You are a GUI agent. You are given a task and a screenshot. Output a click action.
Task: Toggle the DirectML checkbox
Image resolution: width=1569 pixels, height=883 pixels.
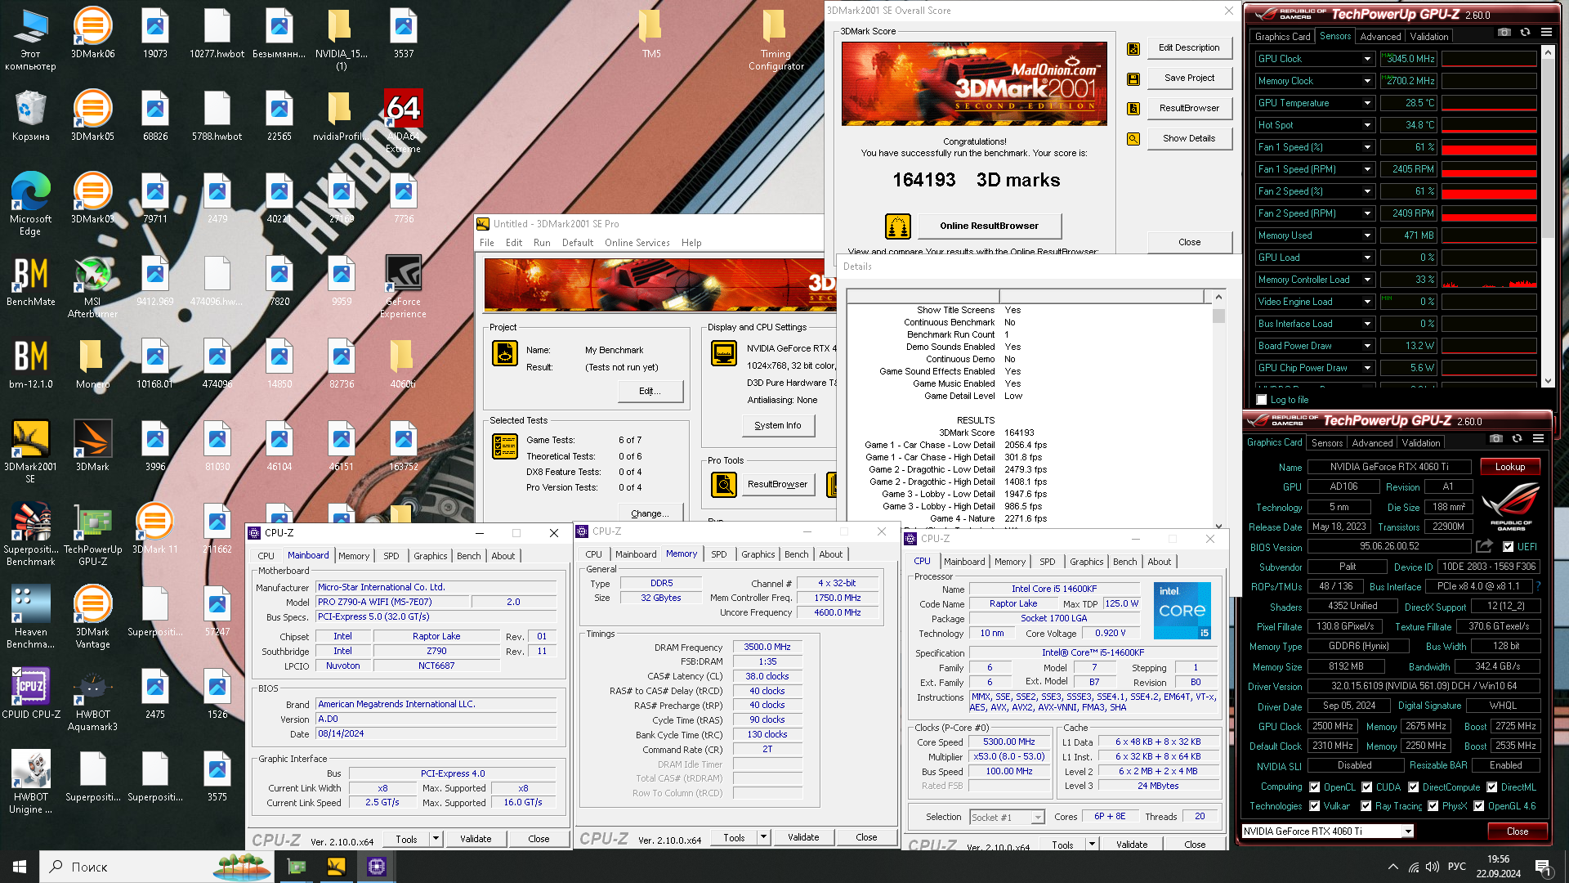click(1491, 787)
